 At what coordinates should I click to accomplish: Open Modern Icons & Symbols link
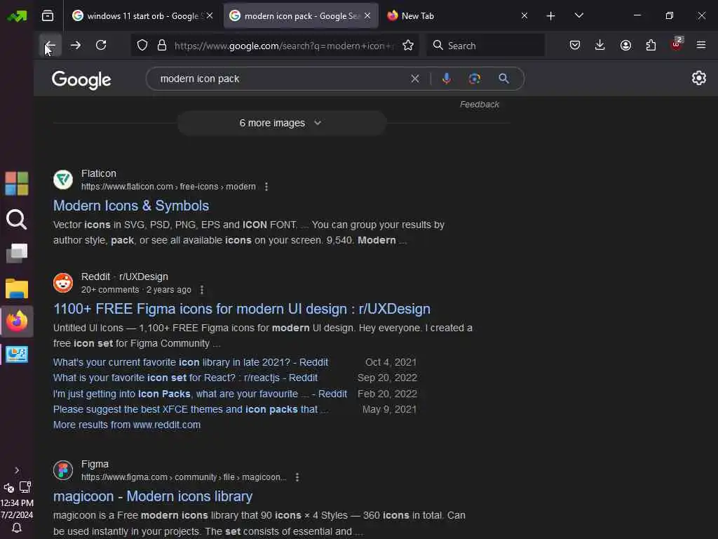(131, 206)
